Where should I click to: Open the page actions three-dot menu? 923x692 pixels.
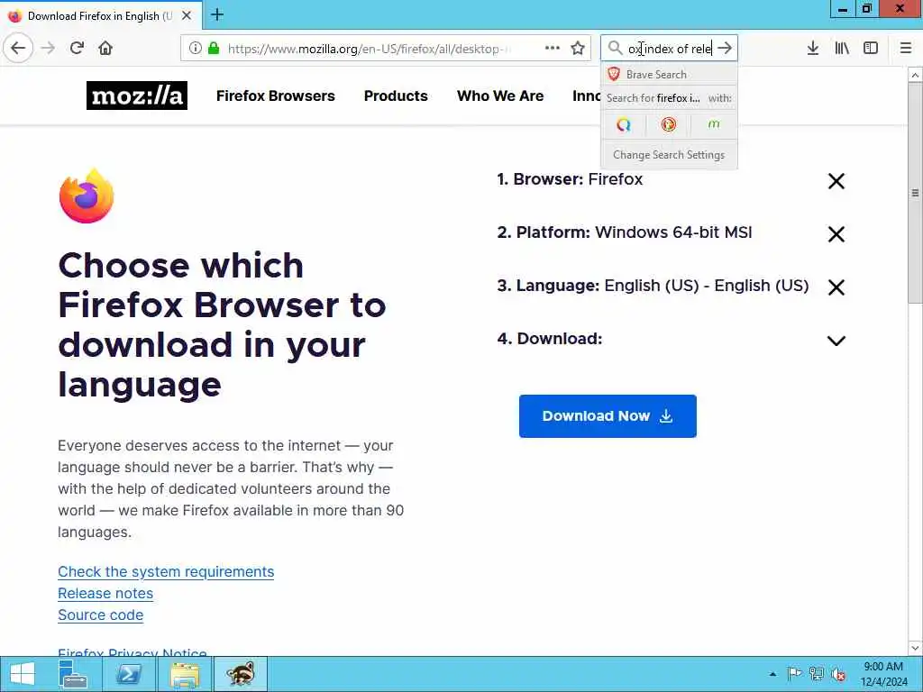pyautogui.click(x=553, y=48)
